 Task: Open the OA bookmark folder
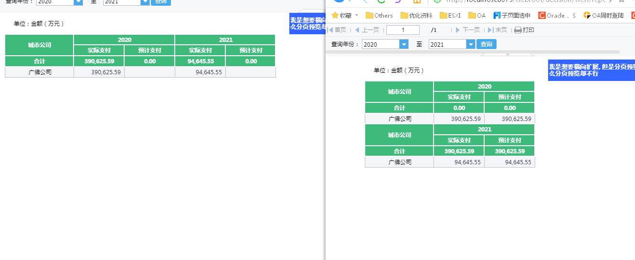[x=477, y=15]
